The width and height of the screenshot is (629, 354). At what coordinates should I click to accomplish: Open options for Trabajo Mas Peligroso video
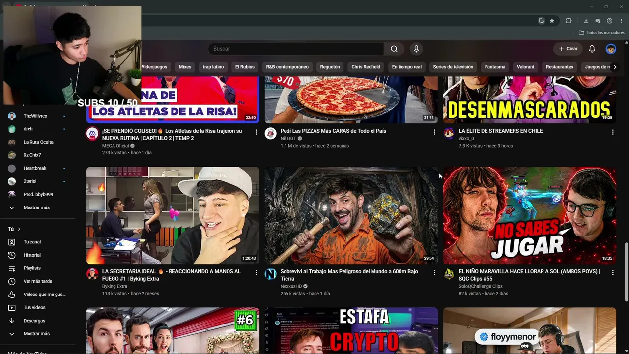coord(434,273)
